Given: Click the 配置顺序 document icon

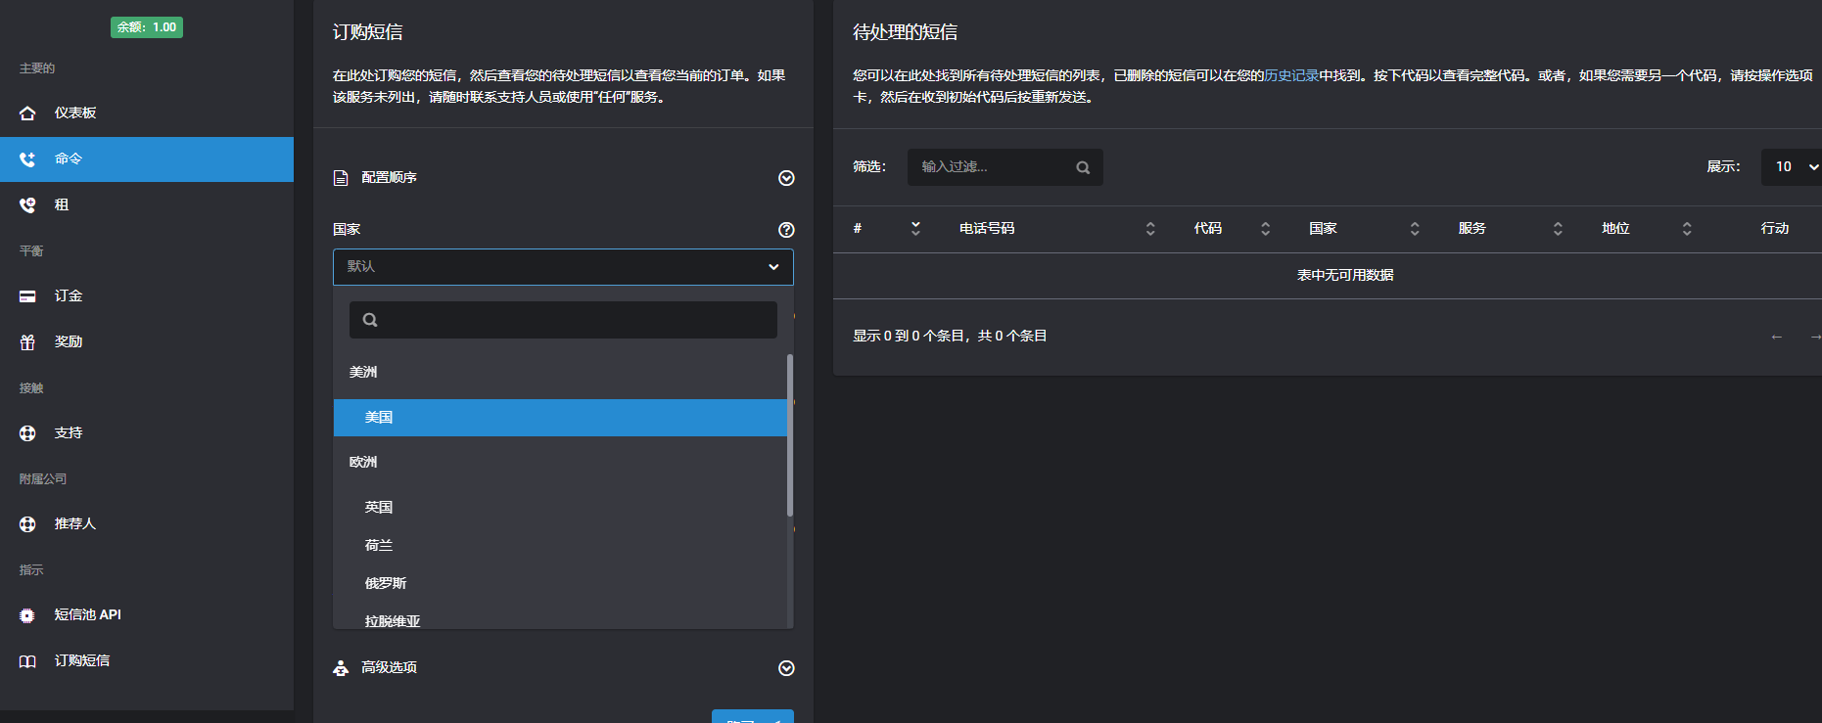Looking at the screenshot, I should pyautogui.click(x=341, y=178).
